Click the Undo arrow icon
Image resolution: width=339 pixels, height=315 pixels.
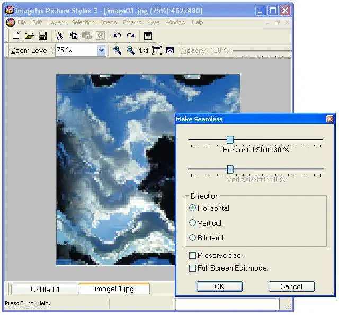117,35
